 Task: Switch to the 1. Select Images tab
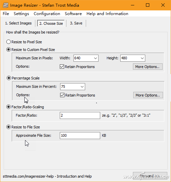(18, 23)
